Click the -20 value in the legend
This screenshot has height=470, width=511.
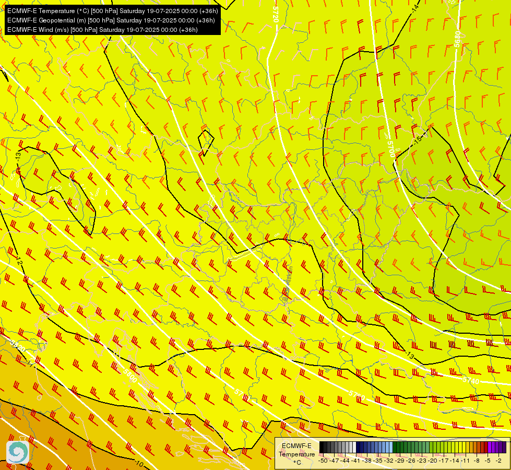(x=433, y=461)
